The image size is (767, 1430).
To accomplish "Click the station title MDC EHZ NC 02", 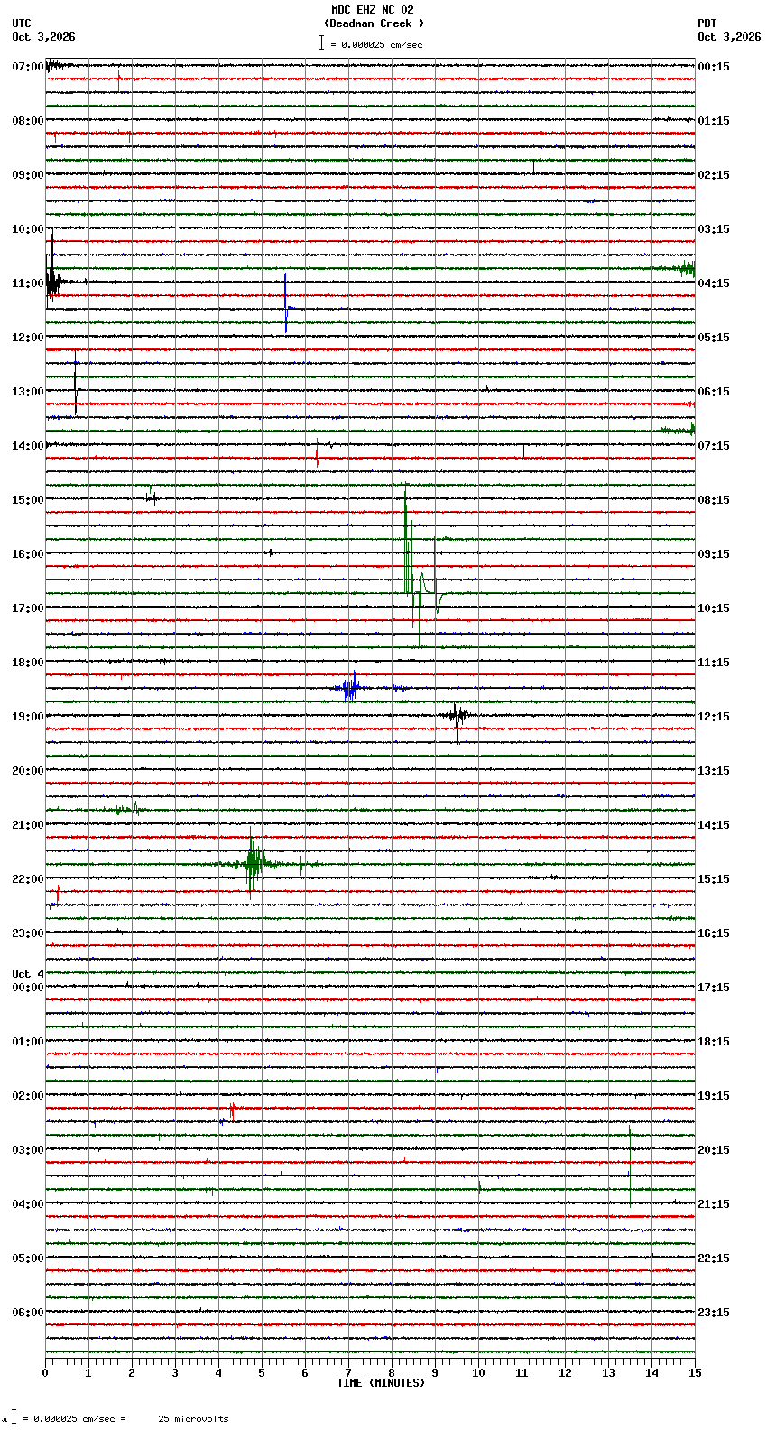I will click(373, 10).
